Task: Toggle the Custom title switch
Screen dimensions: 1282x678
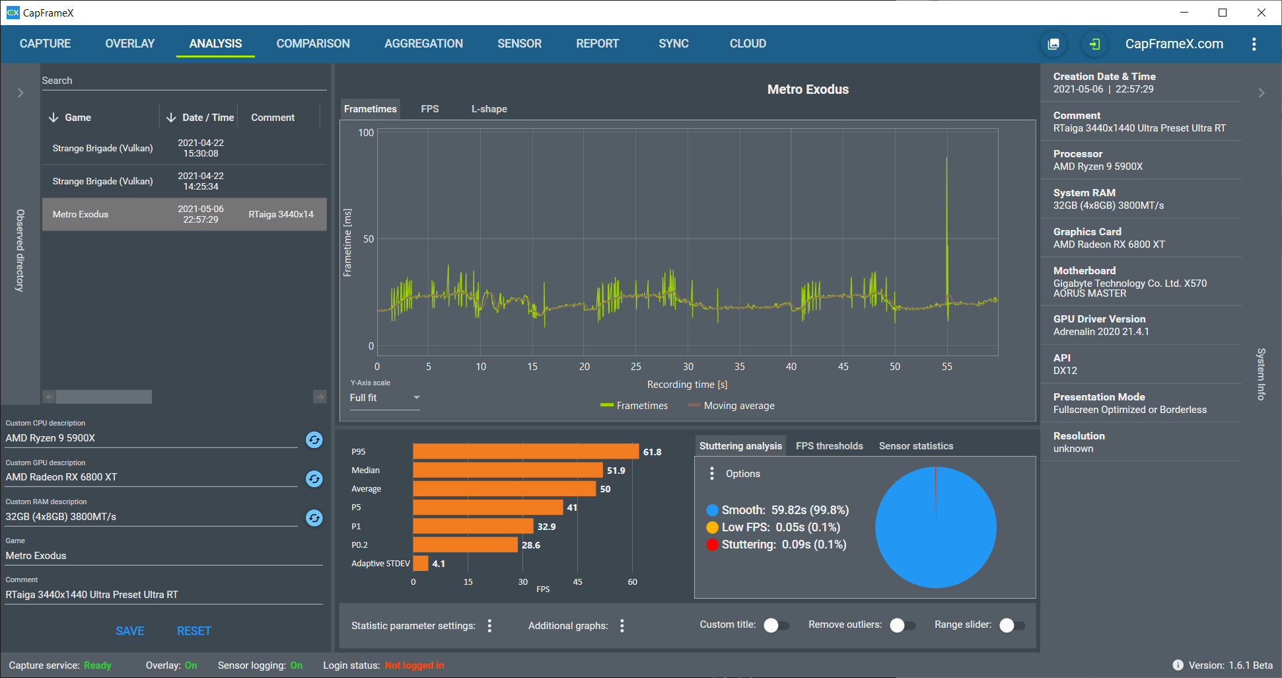Action: coord(776,626)
